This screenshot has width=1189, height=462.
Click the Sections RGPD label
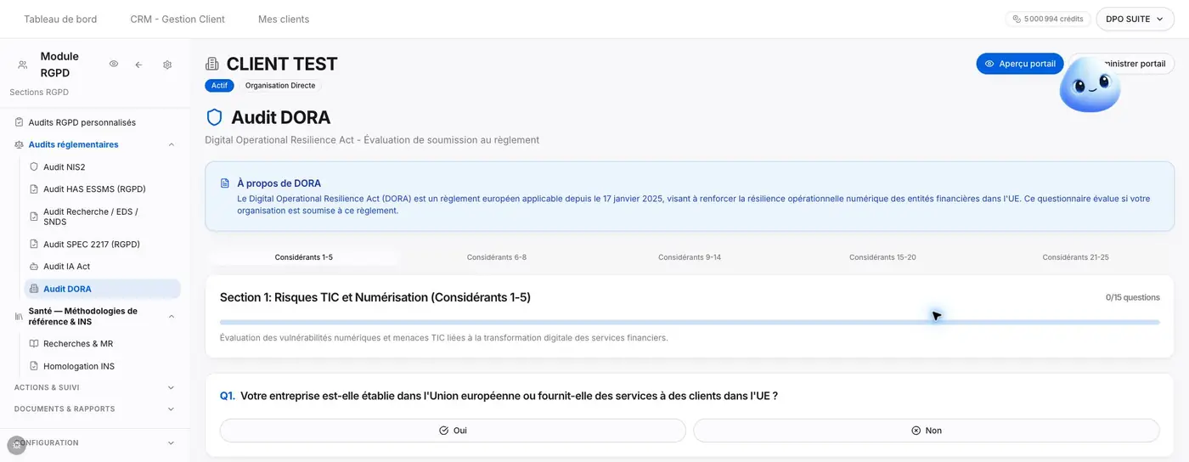point(39,92)
